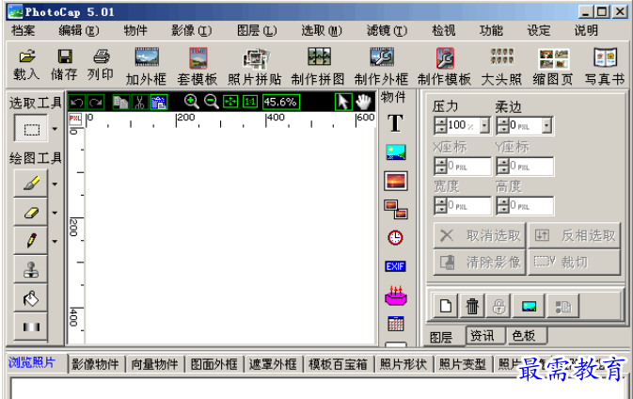Screen dimensions: 633x399
Task: Open the 档案 file menu
Action: (23, 30)
